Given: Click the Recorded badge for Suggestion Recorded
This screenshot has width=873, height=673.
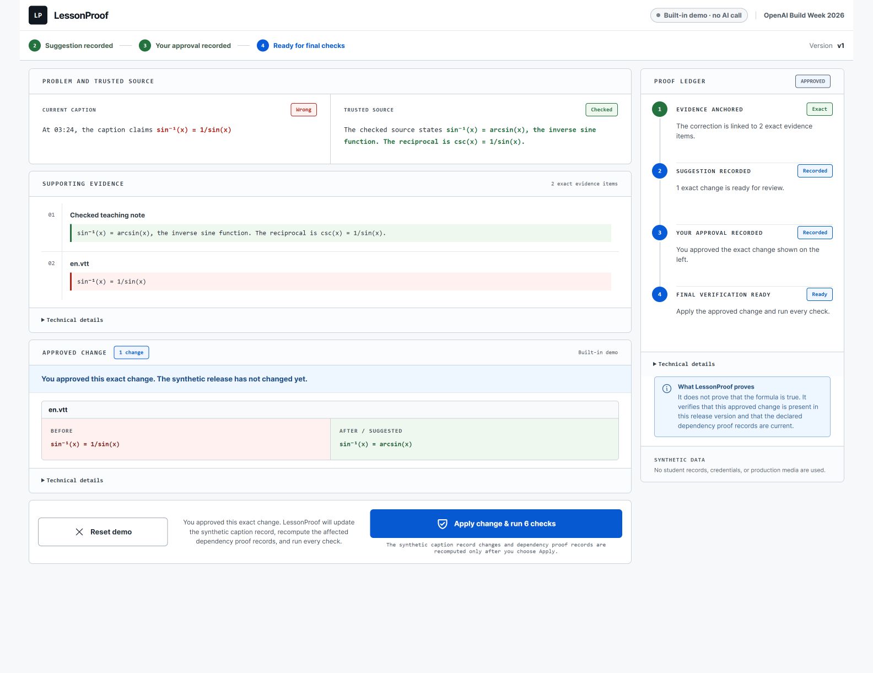Looking at the screenshot, I should tap(815, 171).
